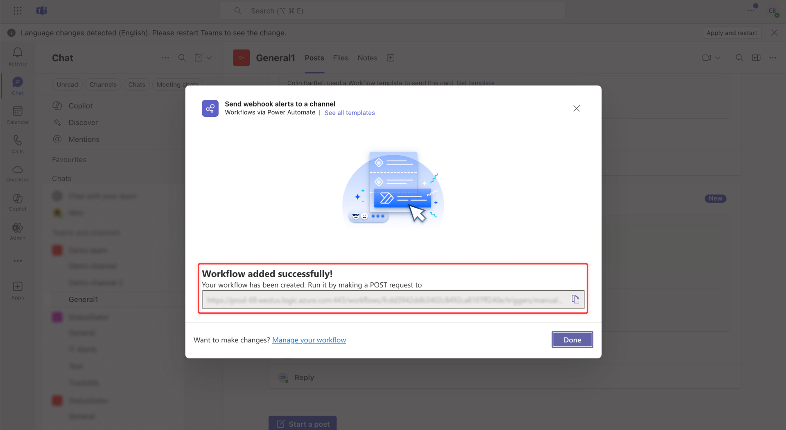Screen dimensions: 786x430
Task: Expand the new chat dropdown chevron
Action: coord(209,58)
